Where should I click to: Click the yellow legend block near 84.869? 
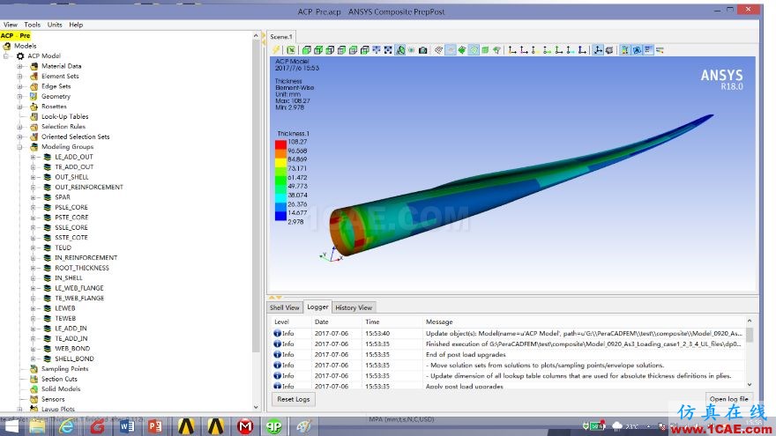[x=280, y=162]
